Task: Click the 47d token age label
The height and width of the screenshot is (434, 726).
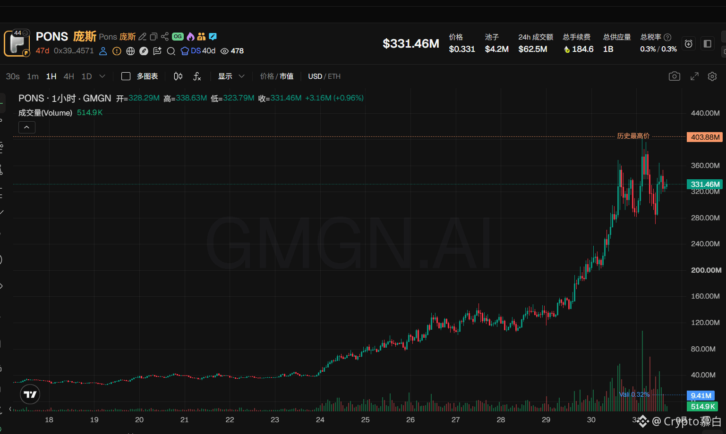Action: pos(43,51)
